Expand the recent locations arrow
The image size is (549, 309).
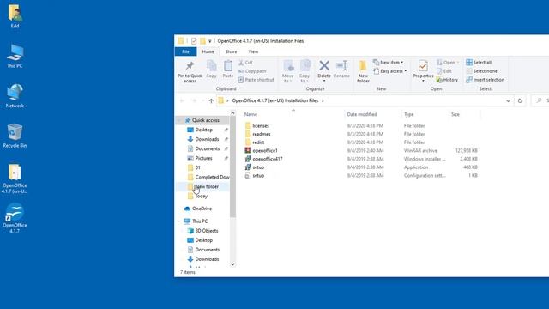pos(203,101)
